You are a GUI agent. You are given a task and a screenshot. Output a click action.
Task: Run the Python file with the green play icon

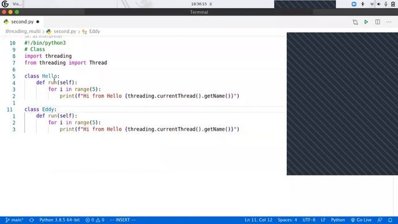(x=366, y=22)
